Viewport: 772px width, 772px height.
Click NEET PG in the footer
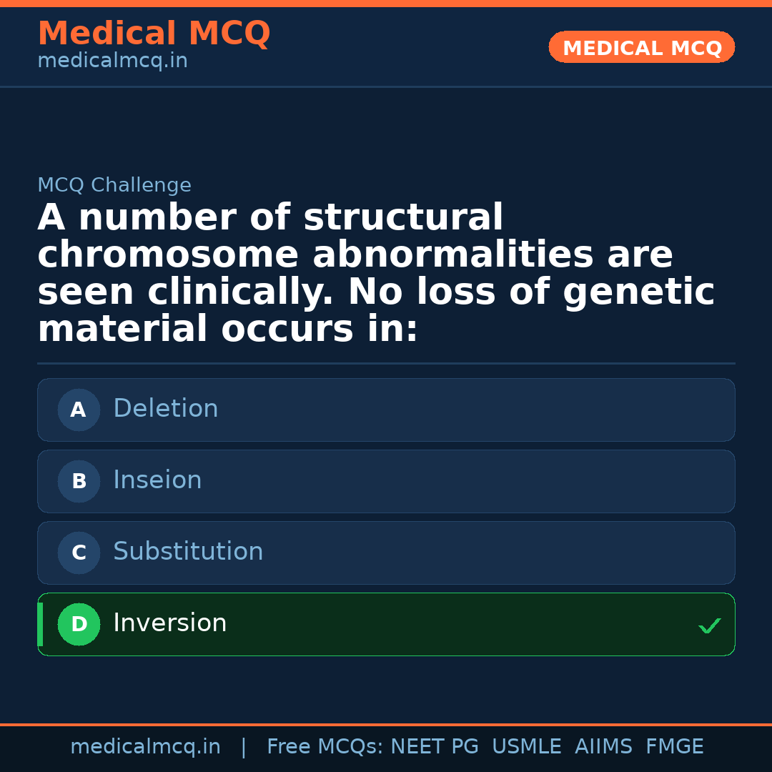pos(435,747)
